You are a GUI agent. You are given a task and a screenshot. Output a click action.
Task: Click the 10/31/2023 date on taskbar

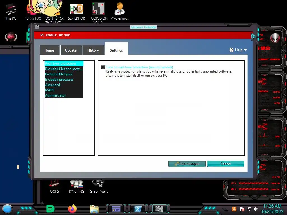[x=272, y=212]
